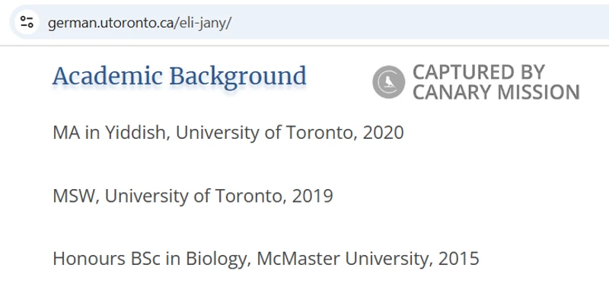
Task: Click the year 2019
Action: (x=312, y=196)
